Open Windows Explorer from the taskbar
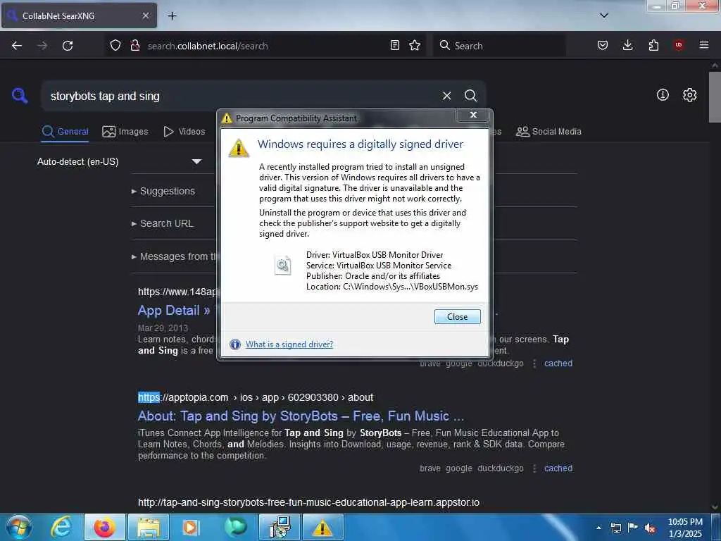This screenshot has width=721, height=541. pos(148,527)
